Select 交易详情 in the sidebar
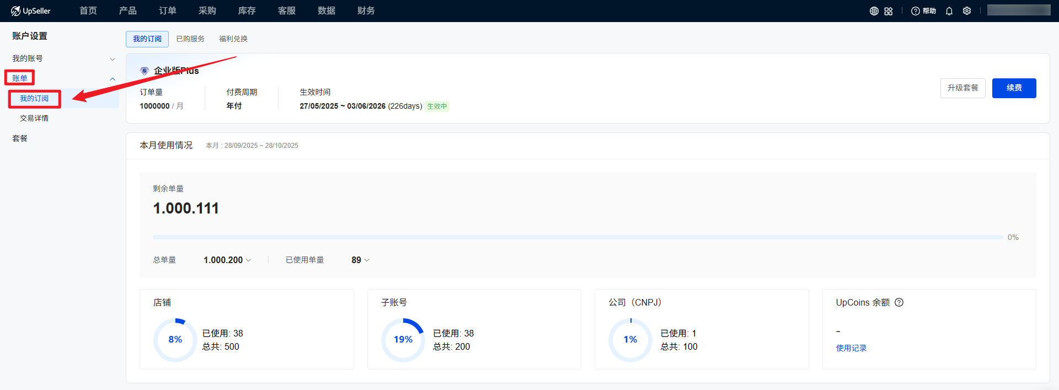The image size is (1059, 390). (34, 118)
